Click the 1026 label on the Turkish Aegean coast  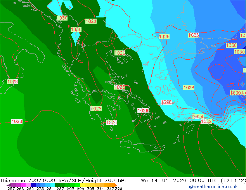pyautogui.click(x=166, y=102)
